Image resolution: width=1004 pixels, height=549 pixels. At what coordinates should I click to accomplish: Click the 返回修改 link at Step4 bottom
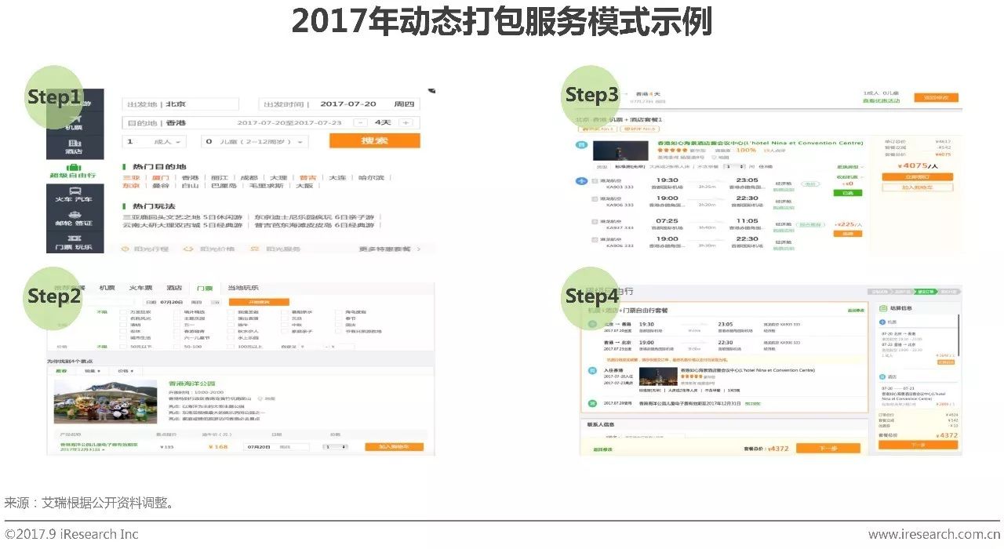(602, 449)
